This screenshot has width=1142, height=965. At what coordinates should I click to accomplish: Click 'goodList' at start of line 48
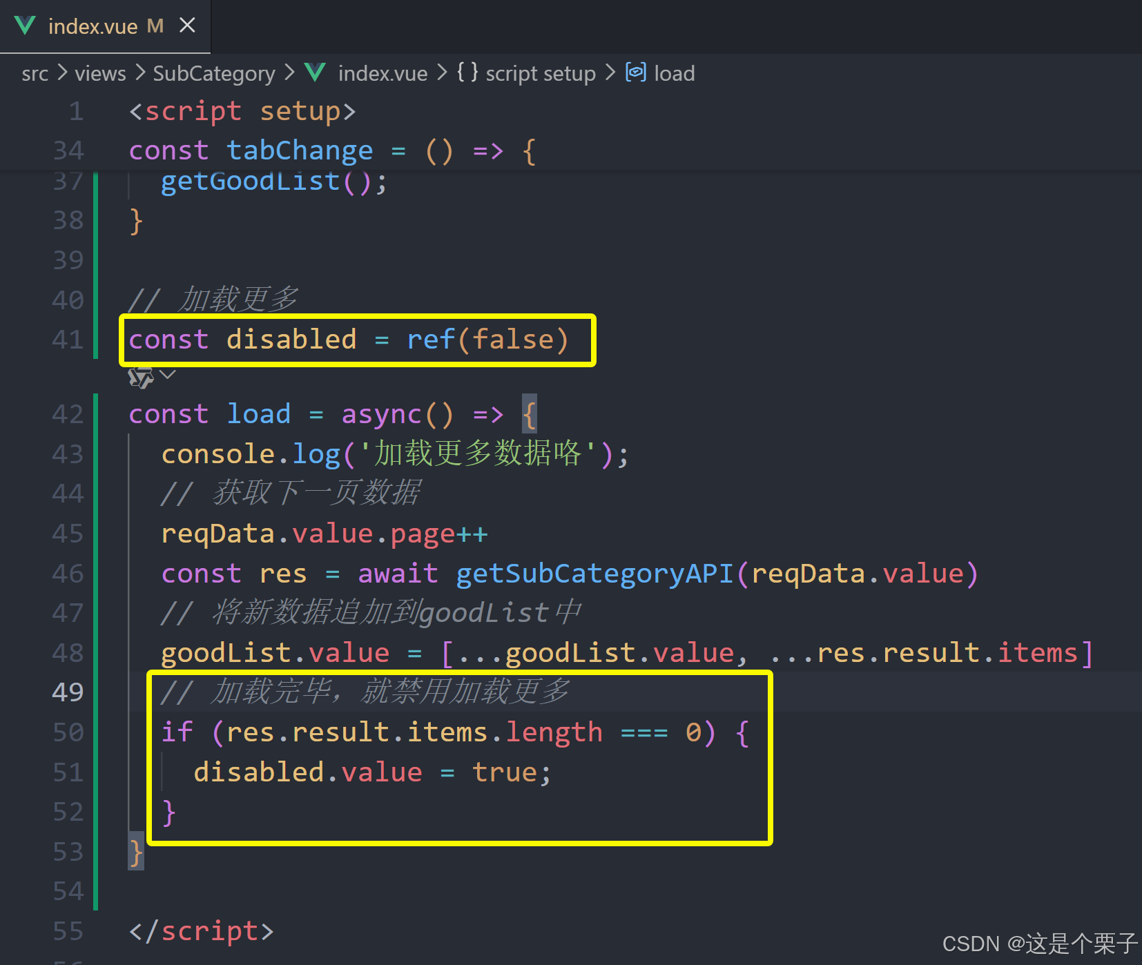pos(226,654)
